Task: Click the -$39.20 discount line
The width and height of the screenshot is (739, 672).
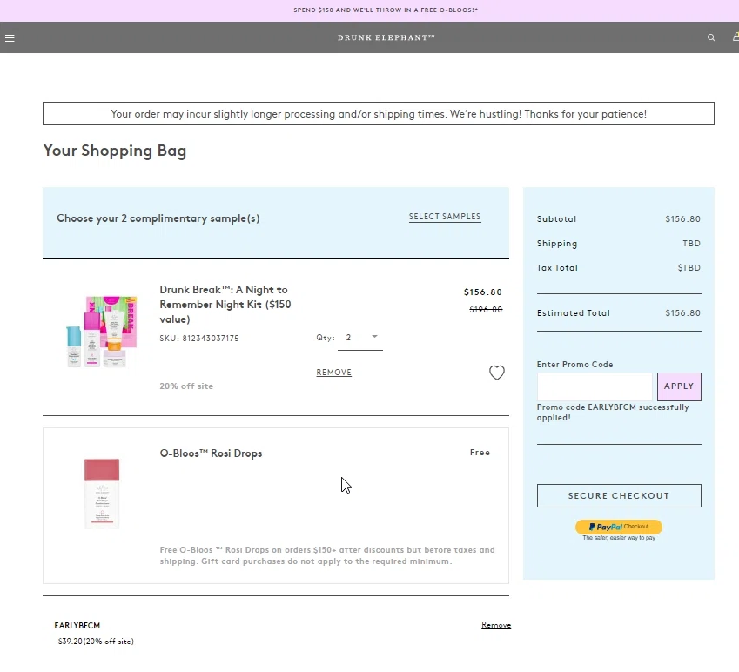Action: pyautogui.click(x=94, y=642)
